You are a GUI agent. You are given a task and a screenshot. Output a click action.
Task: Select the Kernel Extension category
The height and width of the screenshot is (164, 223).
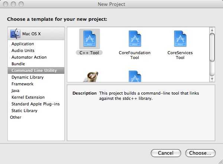click(28, 97)
